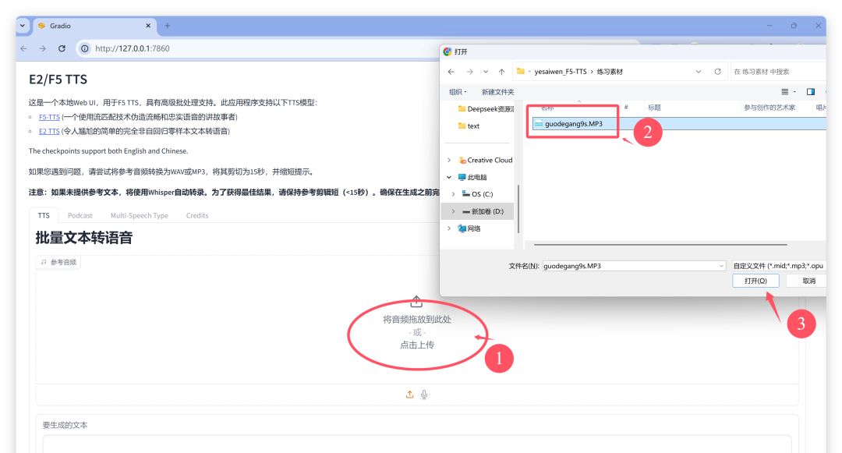Image resolution: width=842 pixels, height=453 pixels.
Task: Open the Credits tab
Action: click(196, 215)
